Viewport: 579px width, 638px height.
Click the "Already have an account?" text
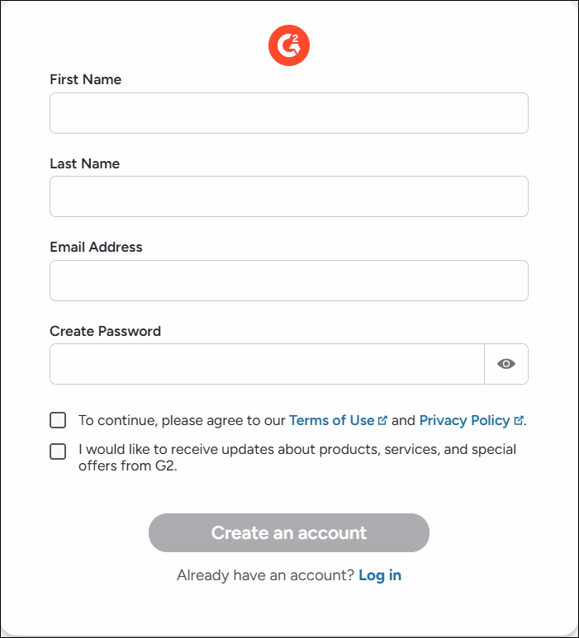[x=265, y=575]
